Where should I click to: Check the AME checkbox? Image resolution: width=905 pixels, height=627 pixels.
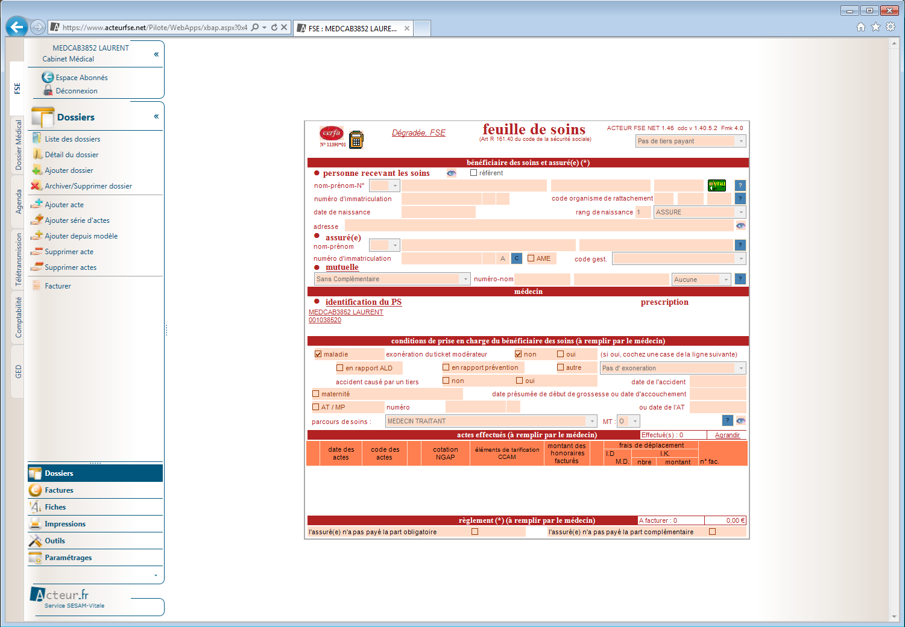pyautogui.click(x=531, y=258)
